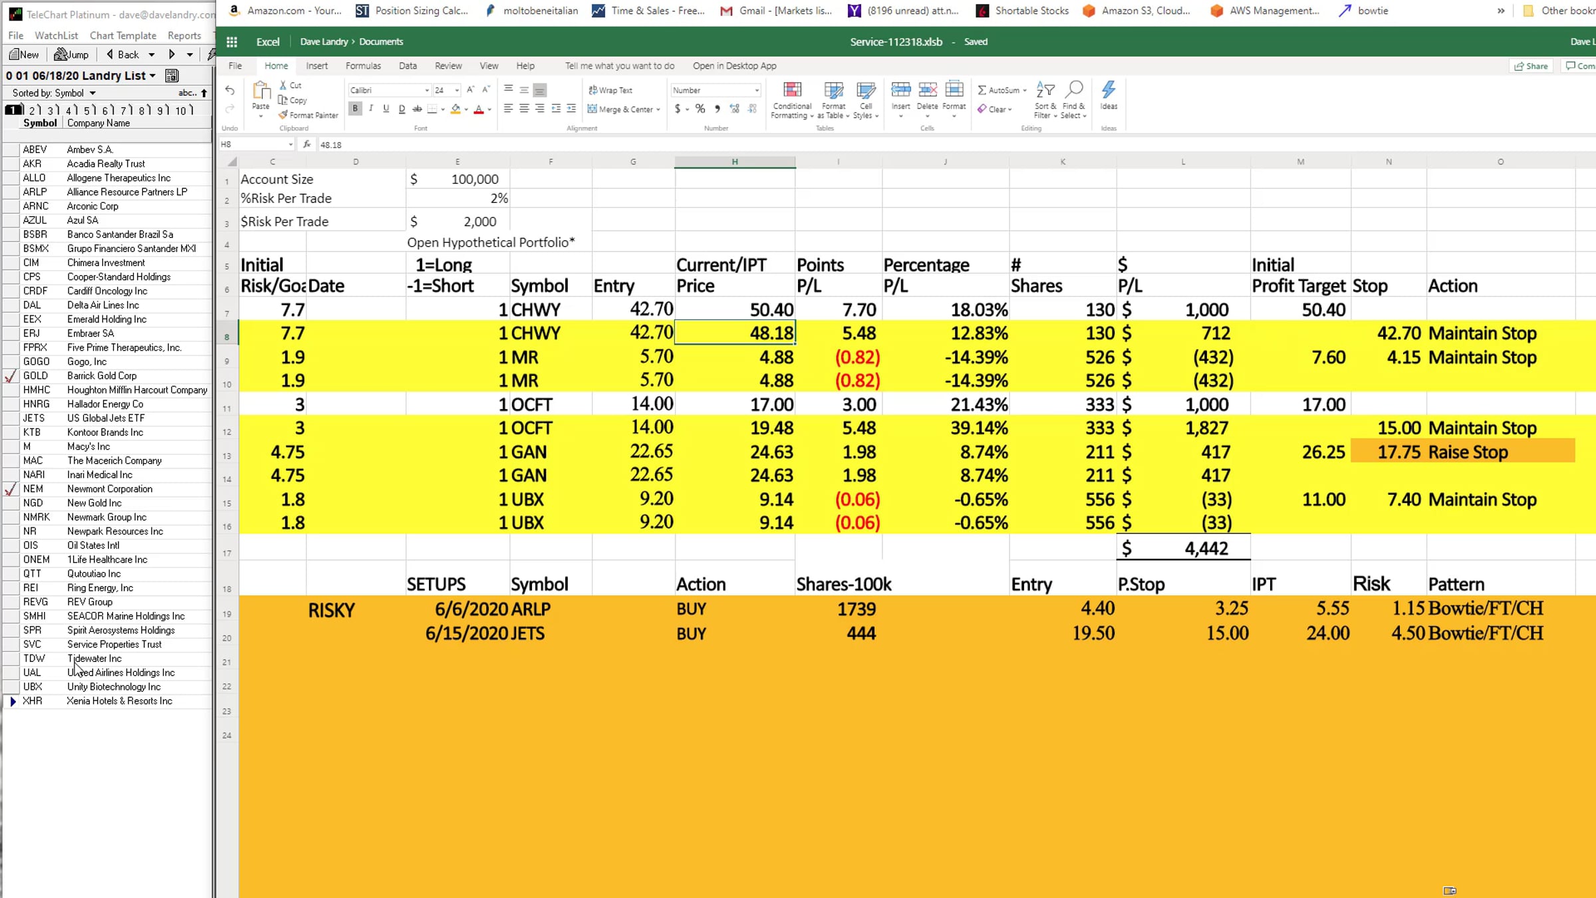Click New in the TeleChart toolbar
Viewport: 1596px width, 898px height.
[24, 55]
